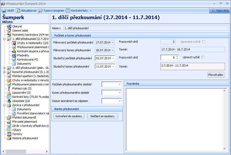
Task: Click the Upozornění warning triangle icon
Action: tap(9, 93)
